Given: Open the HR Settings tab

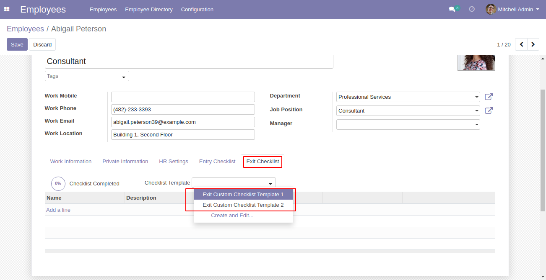Looking at the screenshot, I should [174, 162].
